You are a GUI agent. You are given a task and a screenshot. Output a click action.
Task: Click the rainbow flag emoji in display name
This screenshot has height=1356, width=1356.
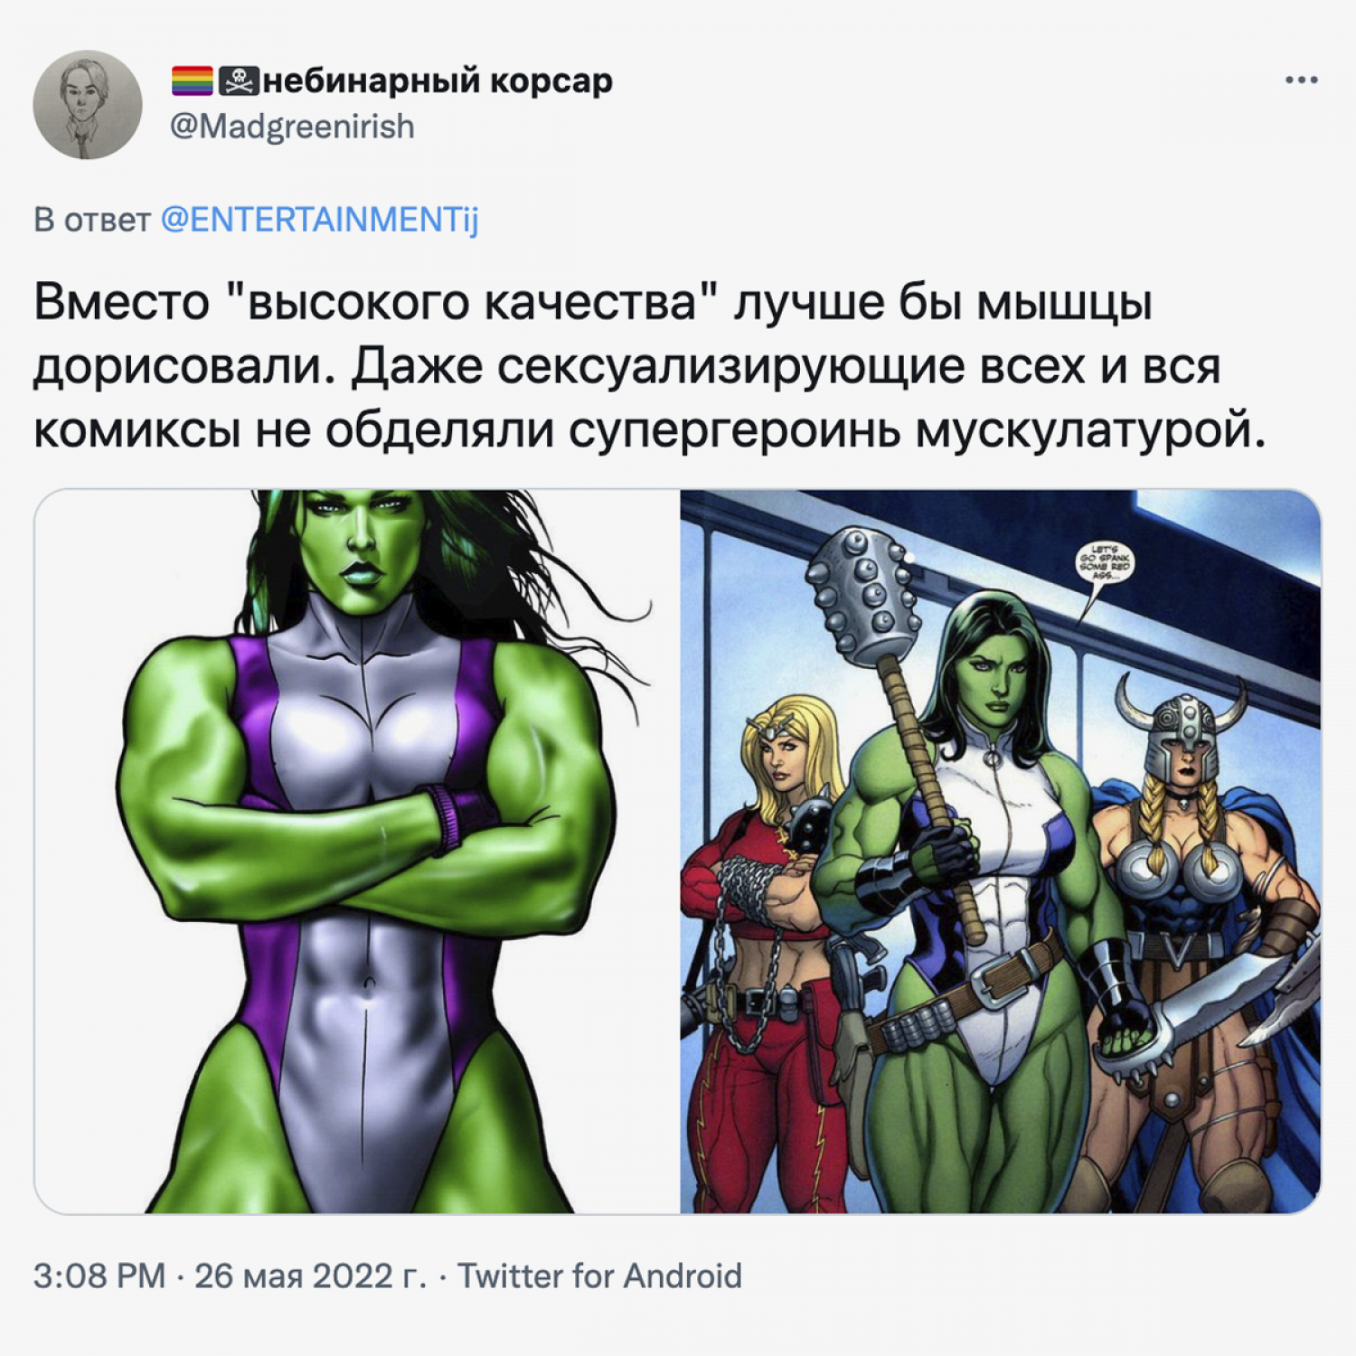pos(192,81)
